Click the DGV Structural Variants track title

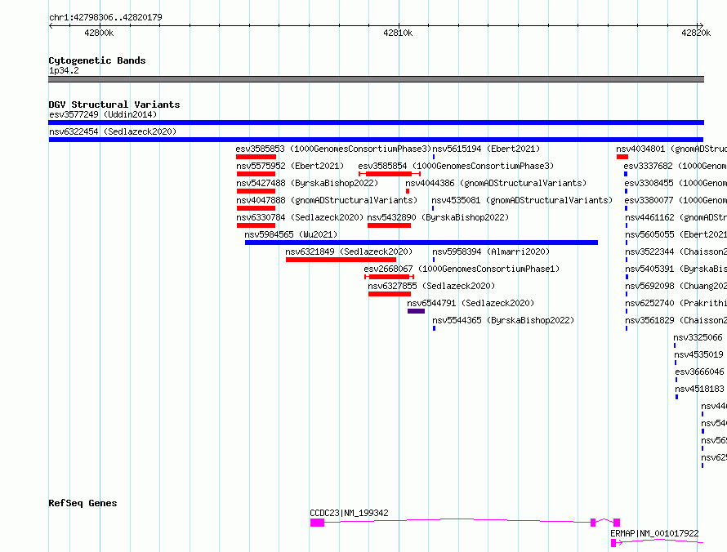point(114,105)
